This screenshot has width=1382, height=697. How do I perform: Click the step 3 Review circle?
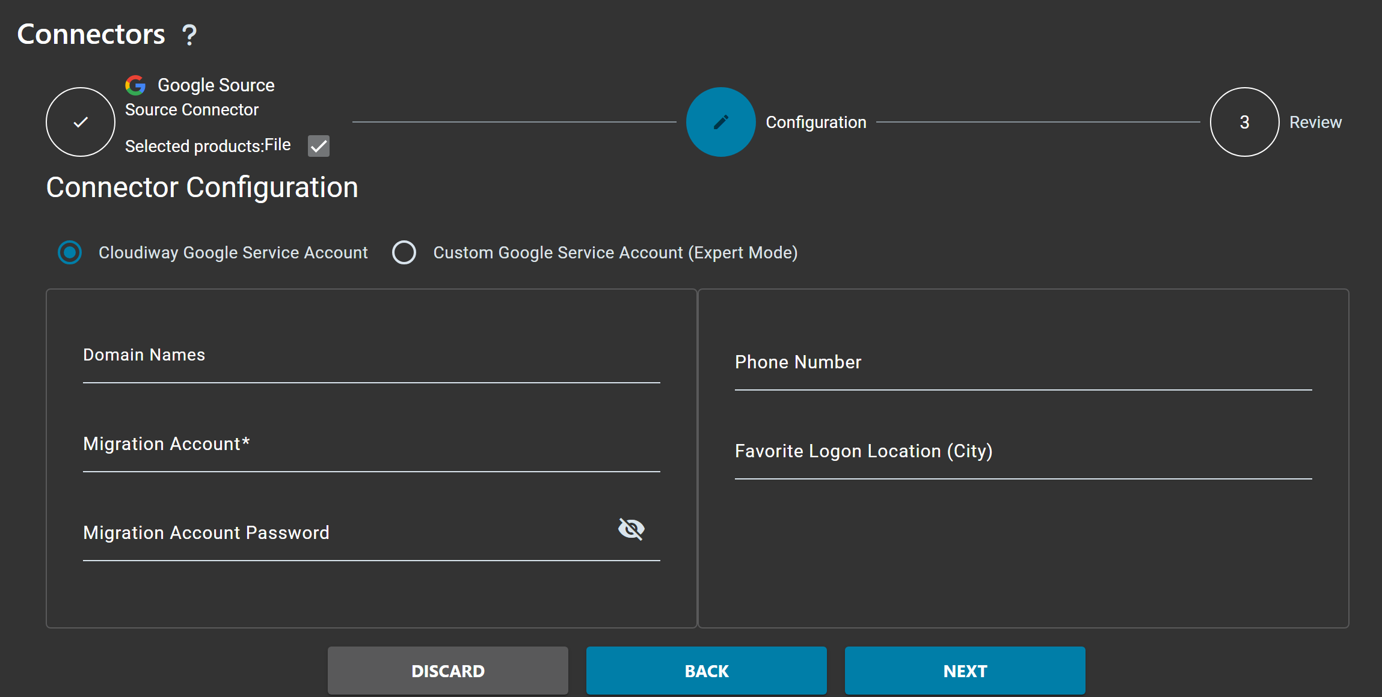[1244, 122]
